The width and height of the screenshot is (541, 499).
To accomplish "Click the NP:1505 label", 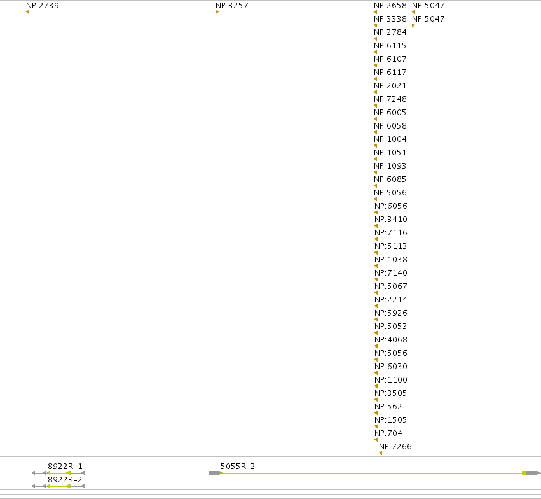I will point(391,420).
